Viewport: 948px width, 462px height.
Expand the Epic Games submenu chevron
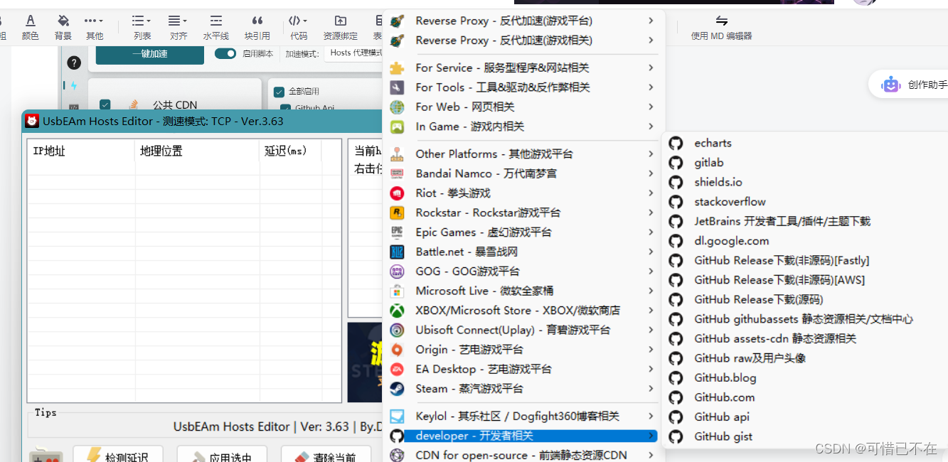pyautogui.click(x=649, y=232)
